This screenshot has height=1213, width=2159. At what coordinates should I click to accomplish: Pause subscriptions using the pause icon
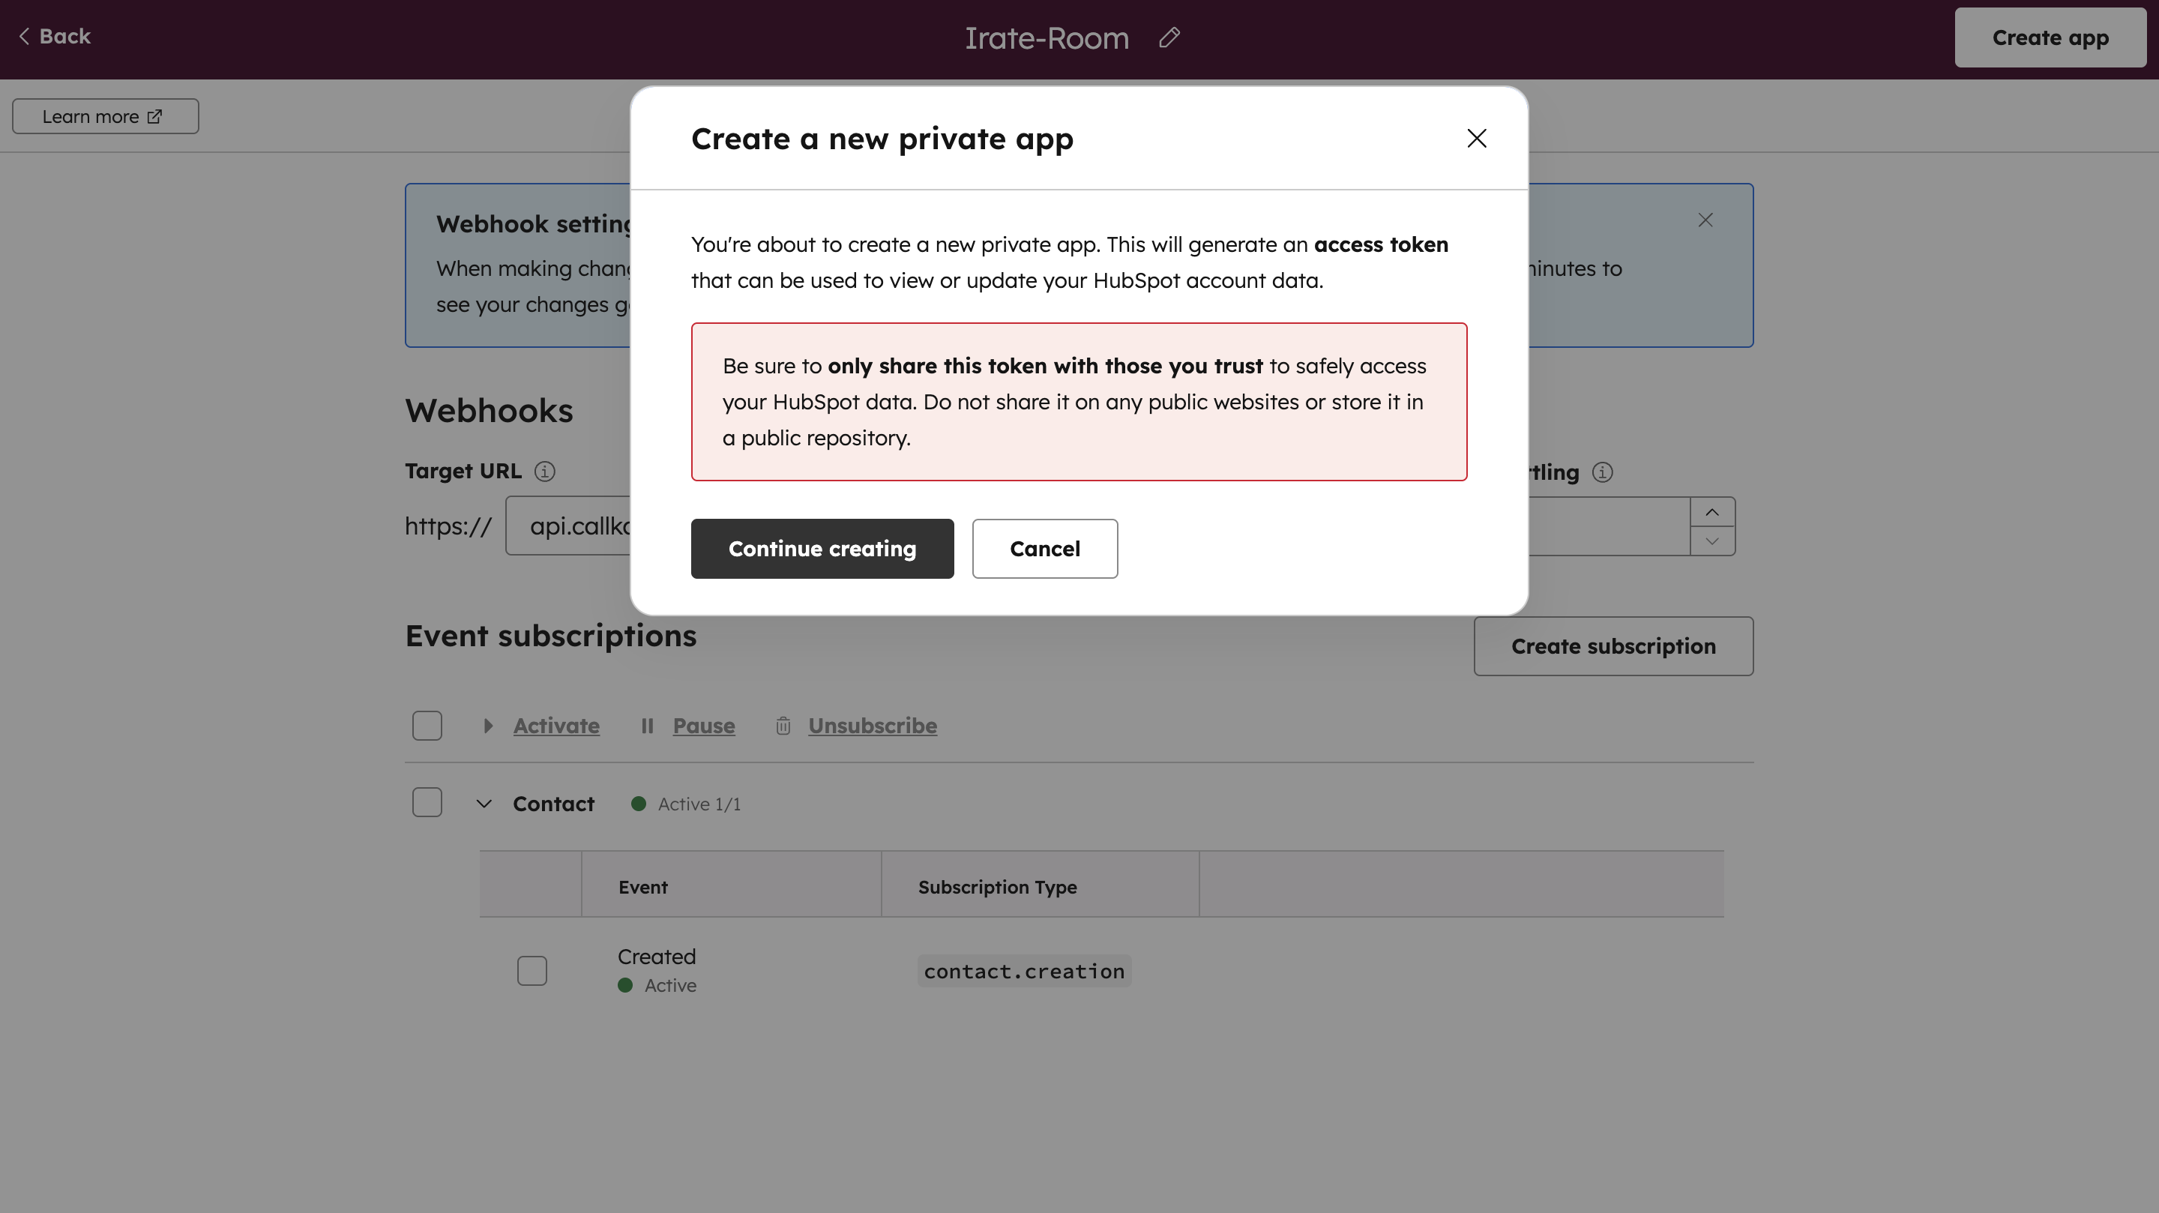click(x=647, y=726)
